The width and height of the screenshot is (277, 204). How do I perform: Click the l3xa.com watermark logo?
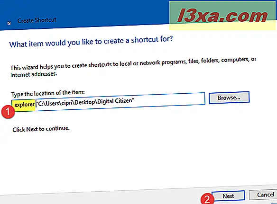pos(222,16)
